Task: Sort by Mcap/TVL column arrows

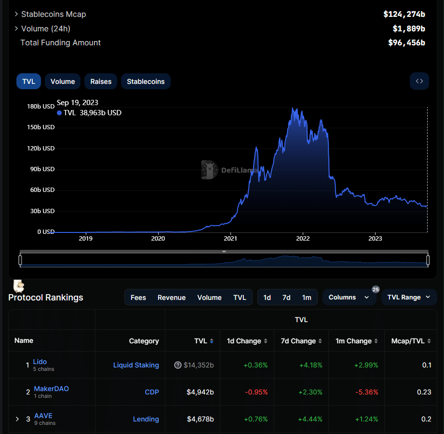Action: 429,341
